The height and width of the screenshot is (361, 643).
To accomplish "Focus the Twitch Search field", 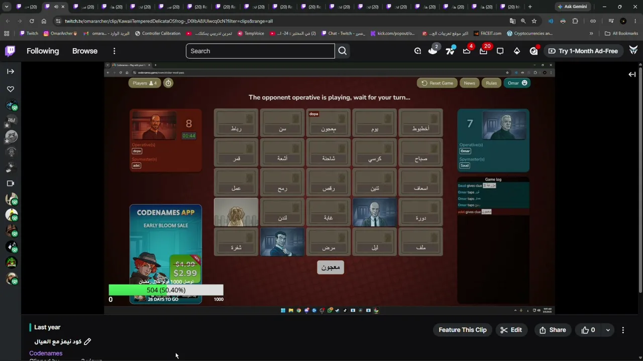I will tap(260, 51).
